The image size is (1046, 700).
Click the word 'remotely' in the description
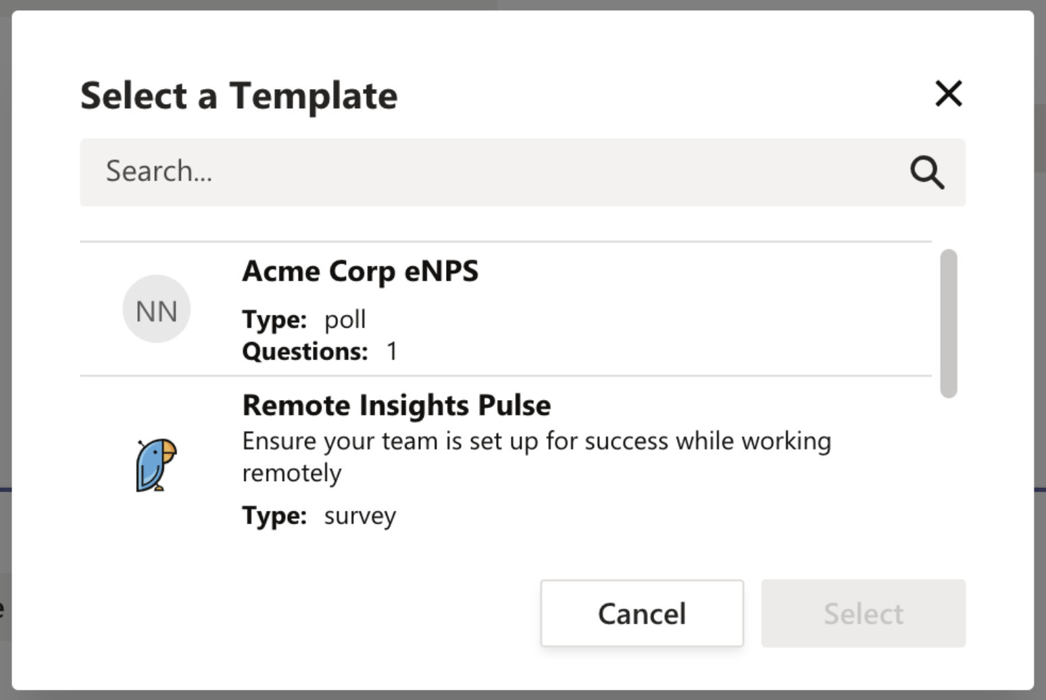pyautogui.click(x=292, y=473)
